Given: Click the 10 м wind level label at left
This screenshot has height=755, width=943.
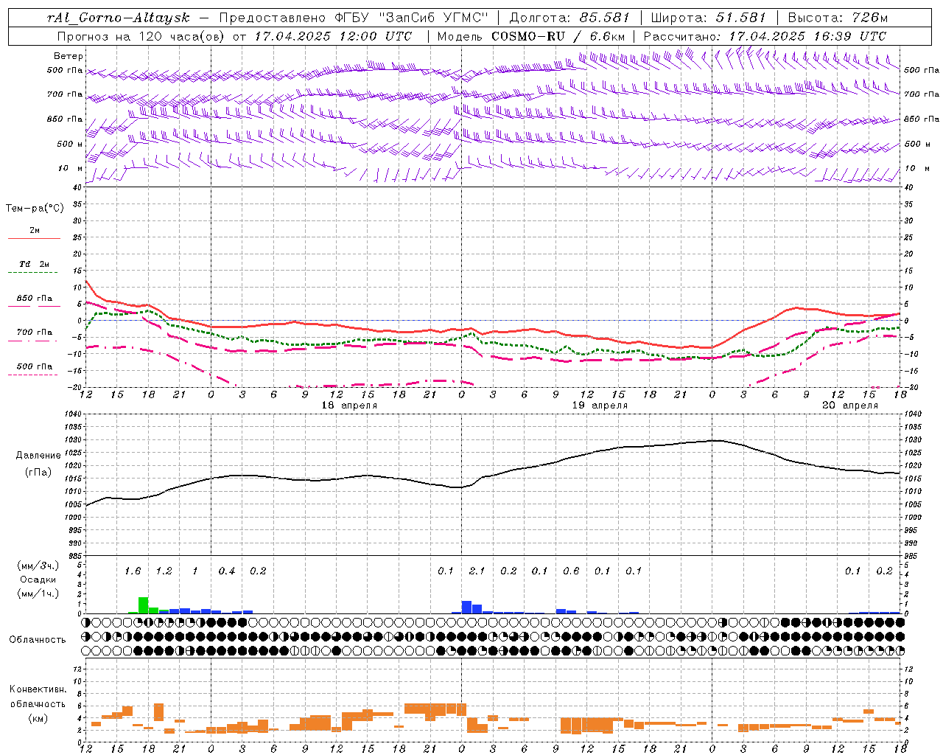Looking at the screenshot, I should [70, 168].
